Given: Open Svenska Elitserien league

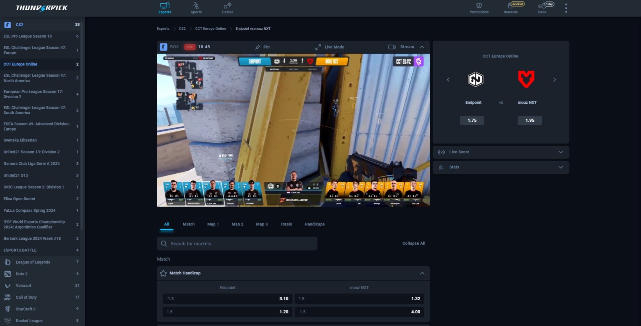Looking at the screenshot, I should tap(40, 140).
